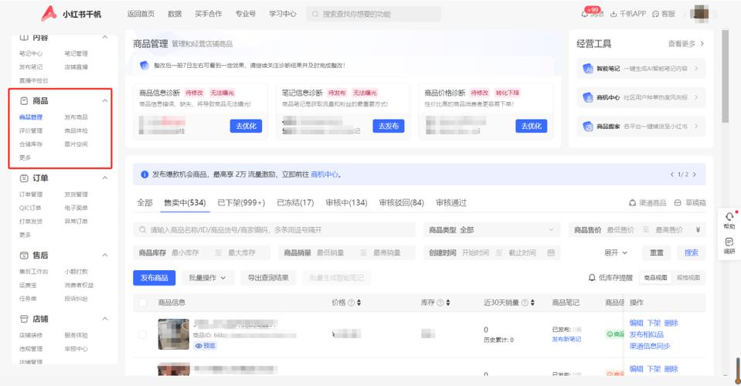Open the 专业号 top menu
Viewport: 741px width, 386px height.
pos(246,14)
